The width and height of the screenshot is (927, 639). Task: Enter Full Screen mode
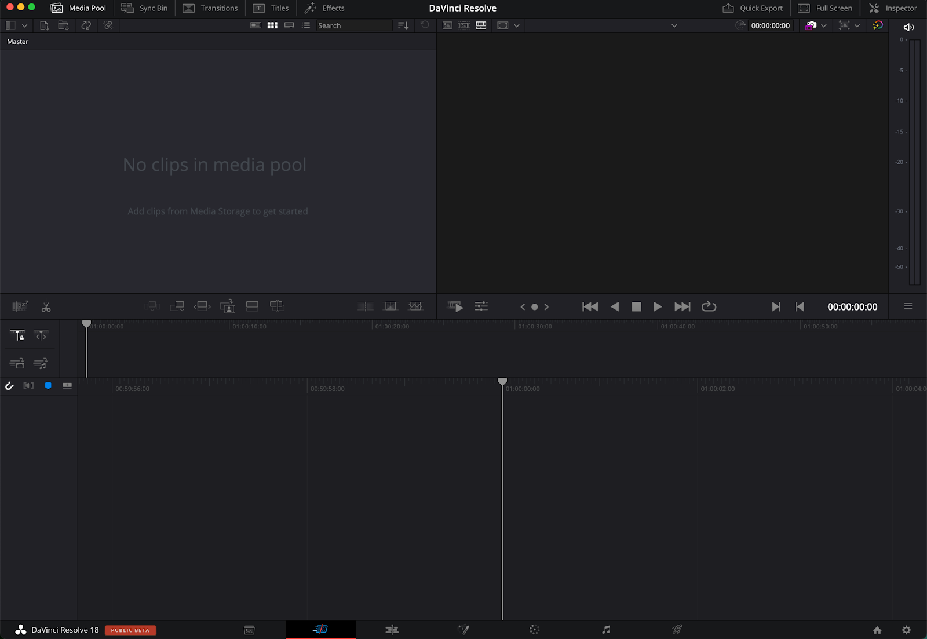(x=825, y=8)
